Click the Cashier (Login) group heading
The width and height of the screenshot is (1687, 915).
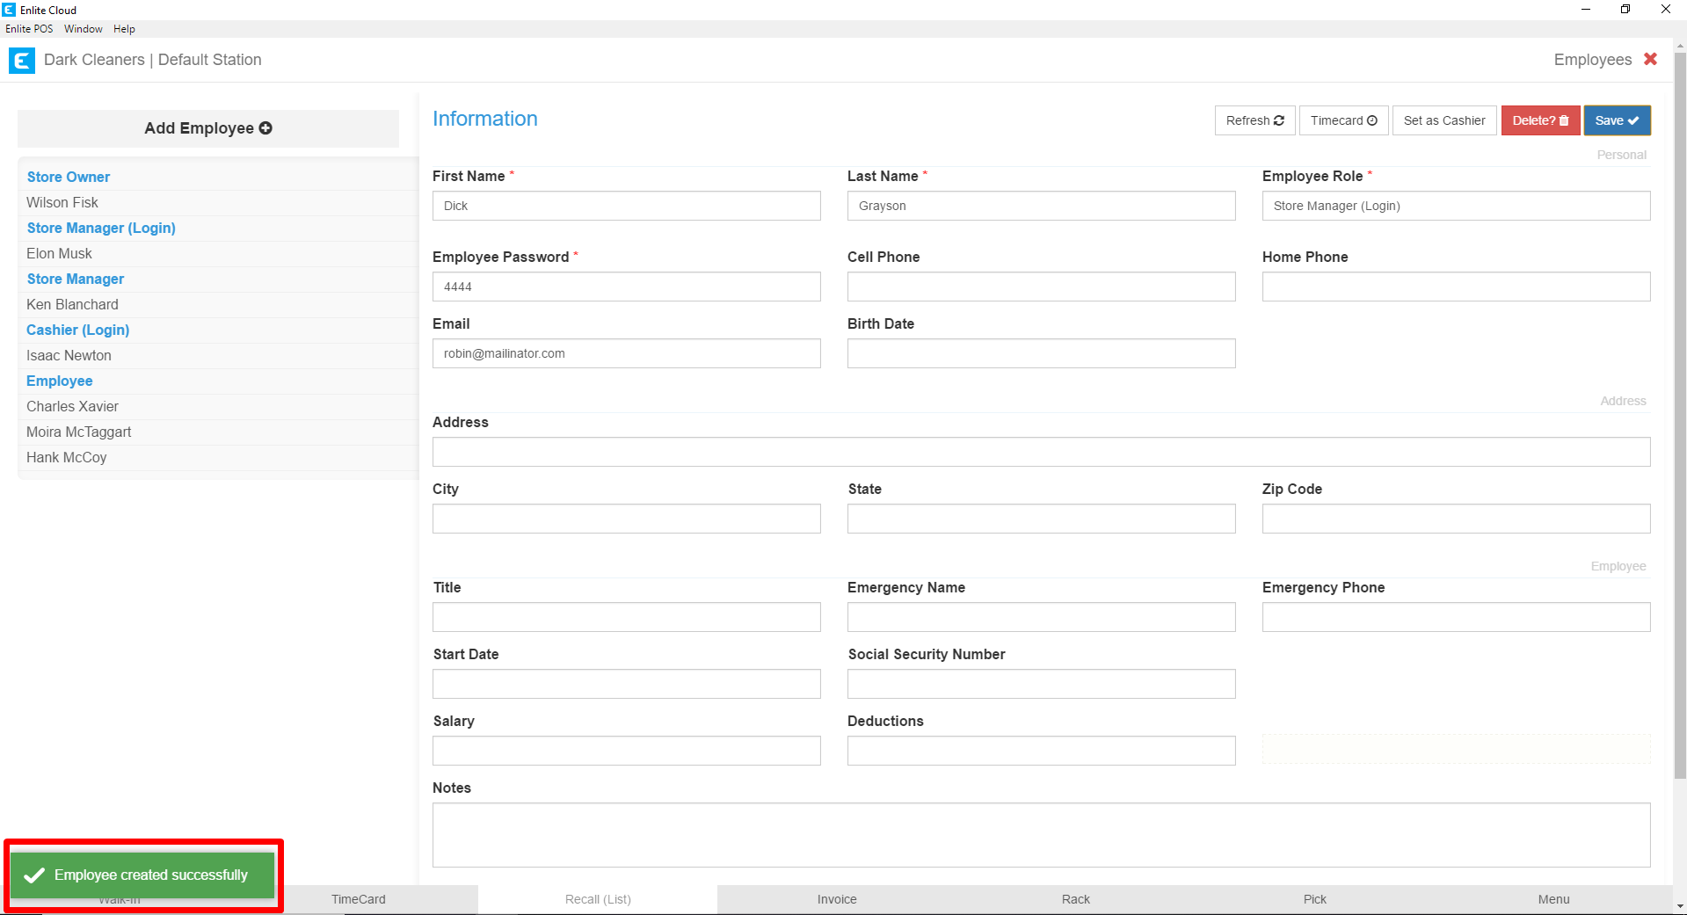click(x=78, y=330)
